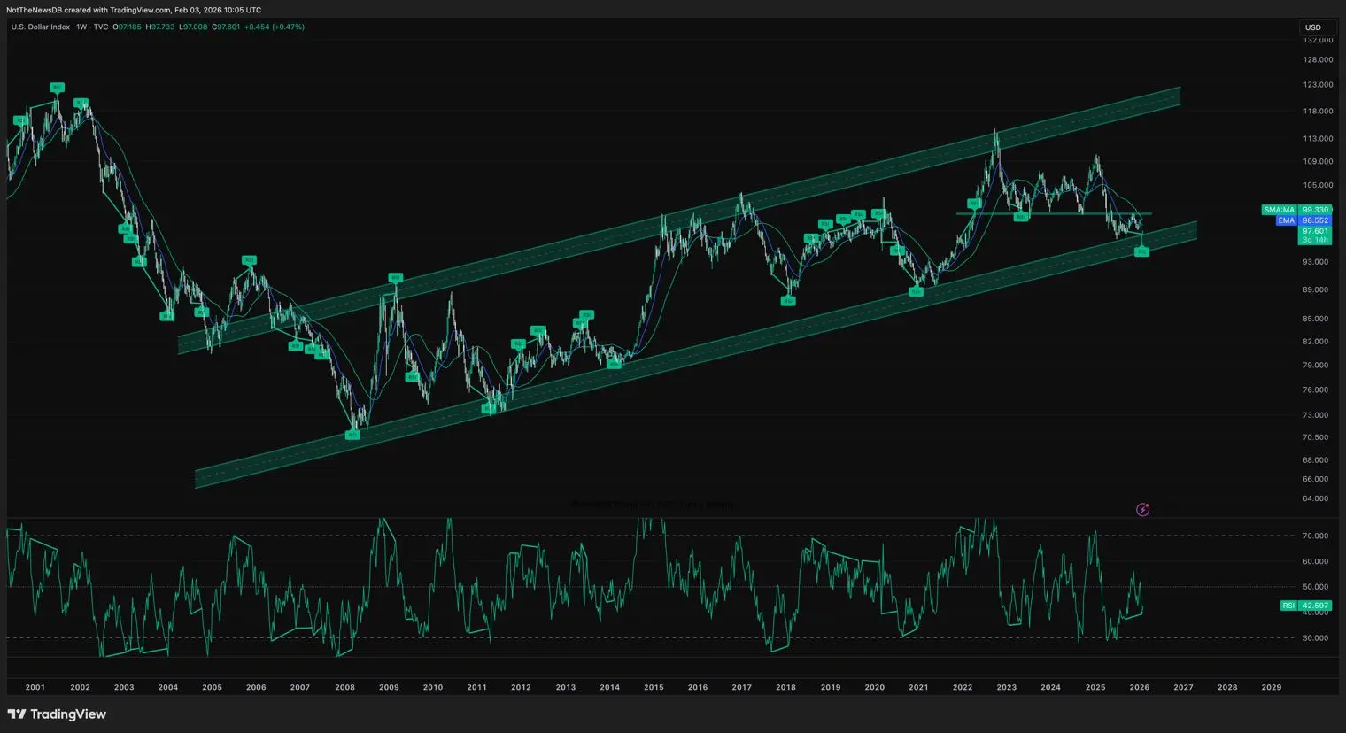Click the 73.000 price axis label

coord(1315,415)
